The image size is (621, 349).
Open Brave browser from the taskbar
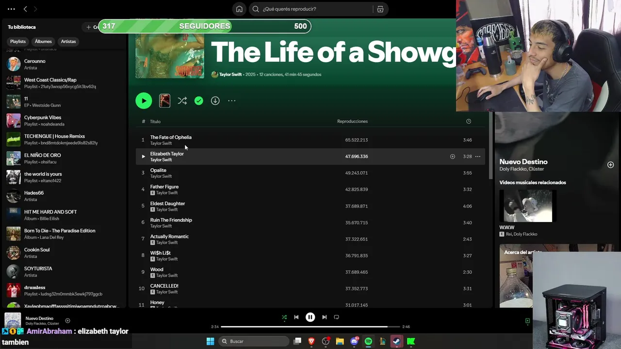pos(311,341)
